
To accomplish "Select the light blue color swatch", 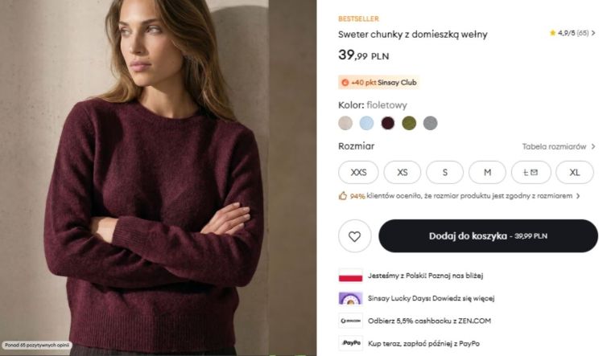I will point(366,123).
